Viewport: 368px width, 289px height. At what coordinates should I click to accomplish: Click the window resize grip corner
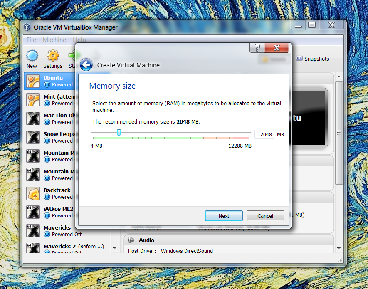(341, 260)
